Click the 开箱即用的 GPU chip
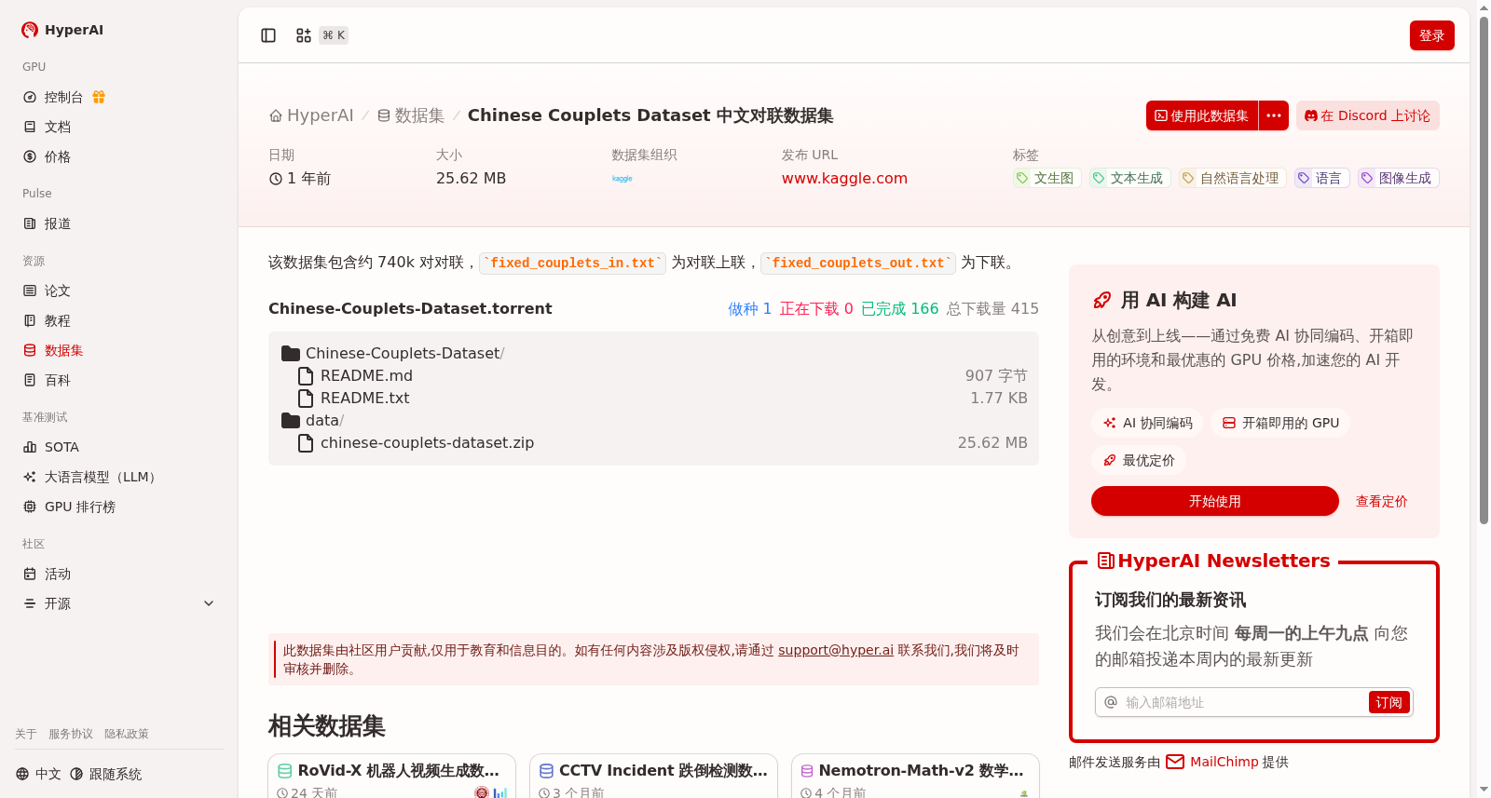Viewport: 1491px width, 798px height. pyautogui.click(x=1280, y=423)
